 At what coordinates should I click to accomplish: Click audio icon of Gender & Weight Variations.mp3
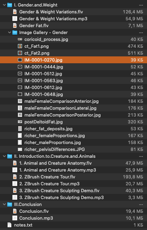[15, 19]
